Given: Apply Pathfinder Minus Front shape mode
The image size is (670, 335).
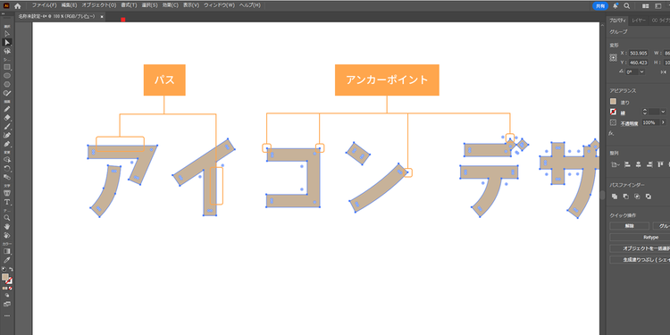Looking at the screenshot, I should tap(625, 197).
